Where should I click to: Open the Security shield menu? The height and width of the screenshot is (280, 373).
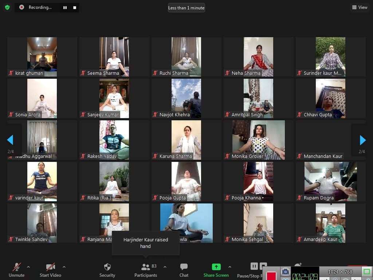pyautogui.click(x=107, y=270)
